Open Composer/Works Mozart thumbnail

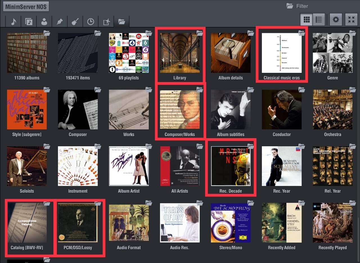180,109
